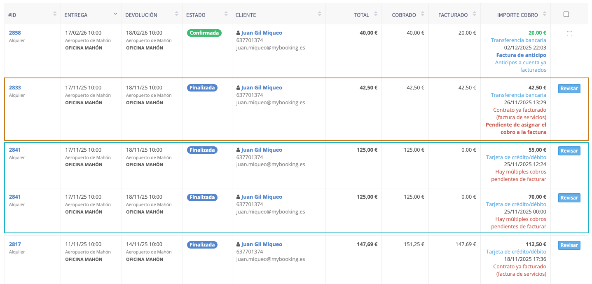Viewport: 592px width, 284px height.
Task: Sort by FACTURADO column icon
Action: 474,14
